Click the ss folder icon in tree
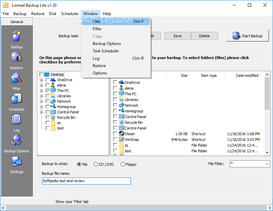Viewport: 273px width, 211px height. [x=53, y=123]
